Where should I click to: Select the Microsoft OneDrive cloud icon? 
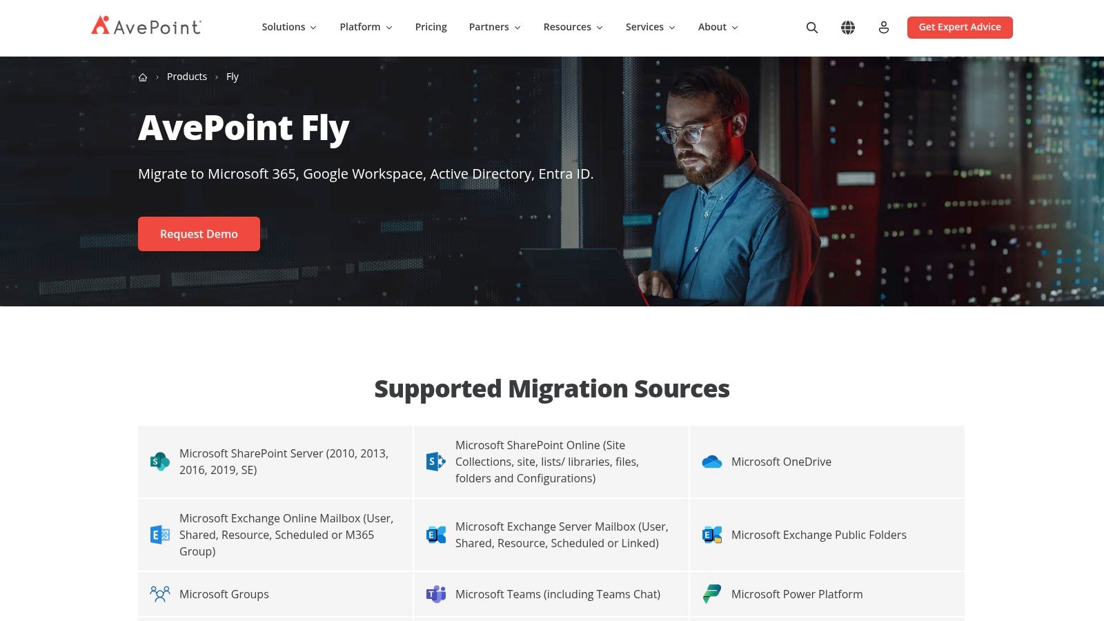711,462
